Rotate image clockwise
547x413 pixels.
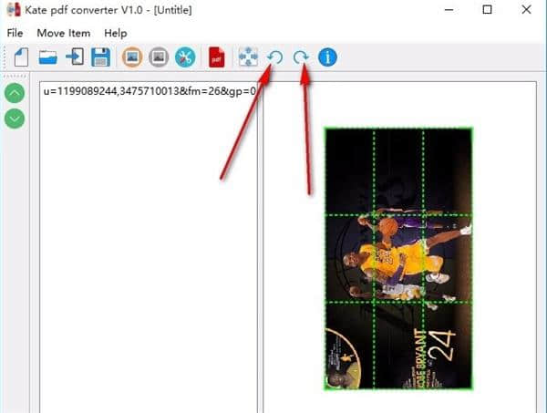coord(301,57)
